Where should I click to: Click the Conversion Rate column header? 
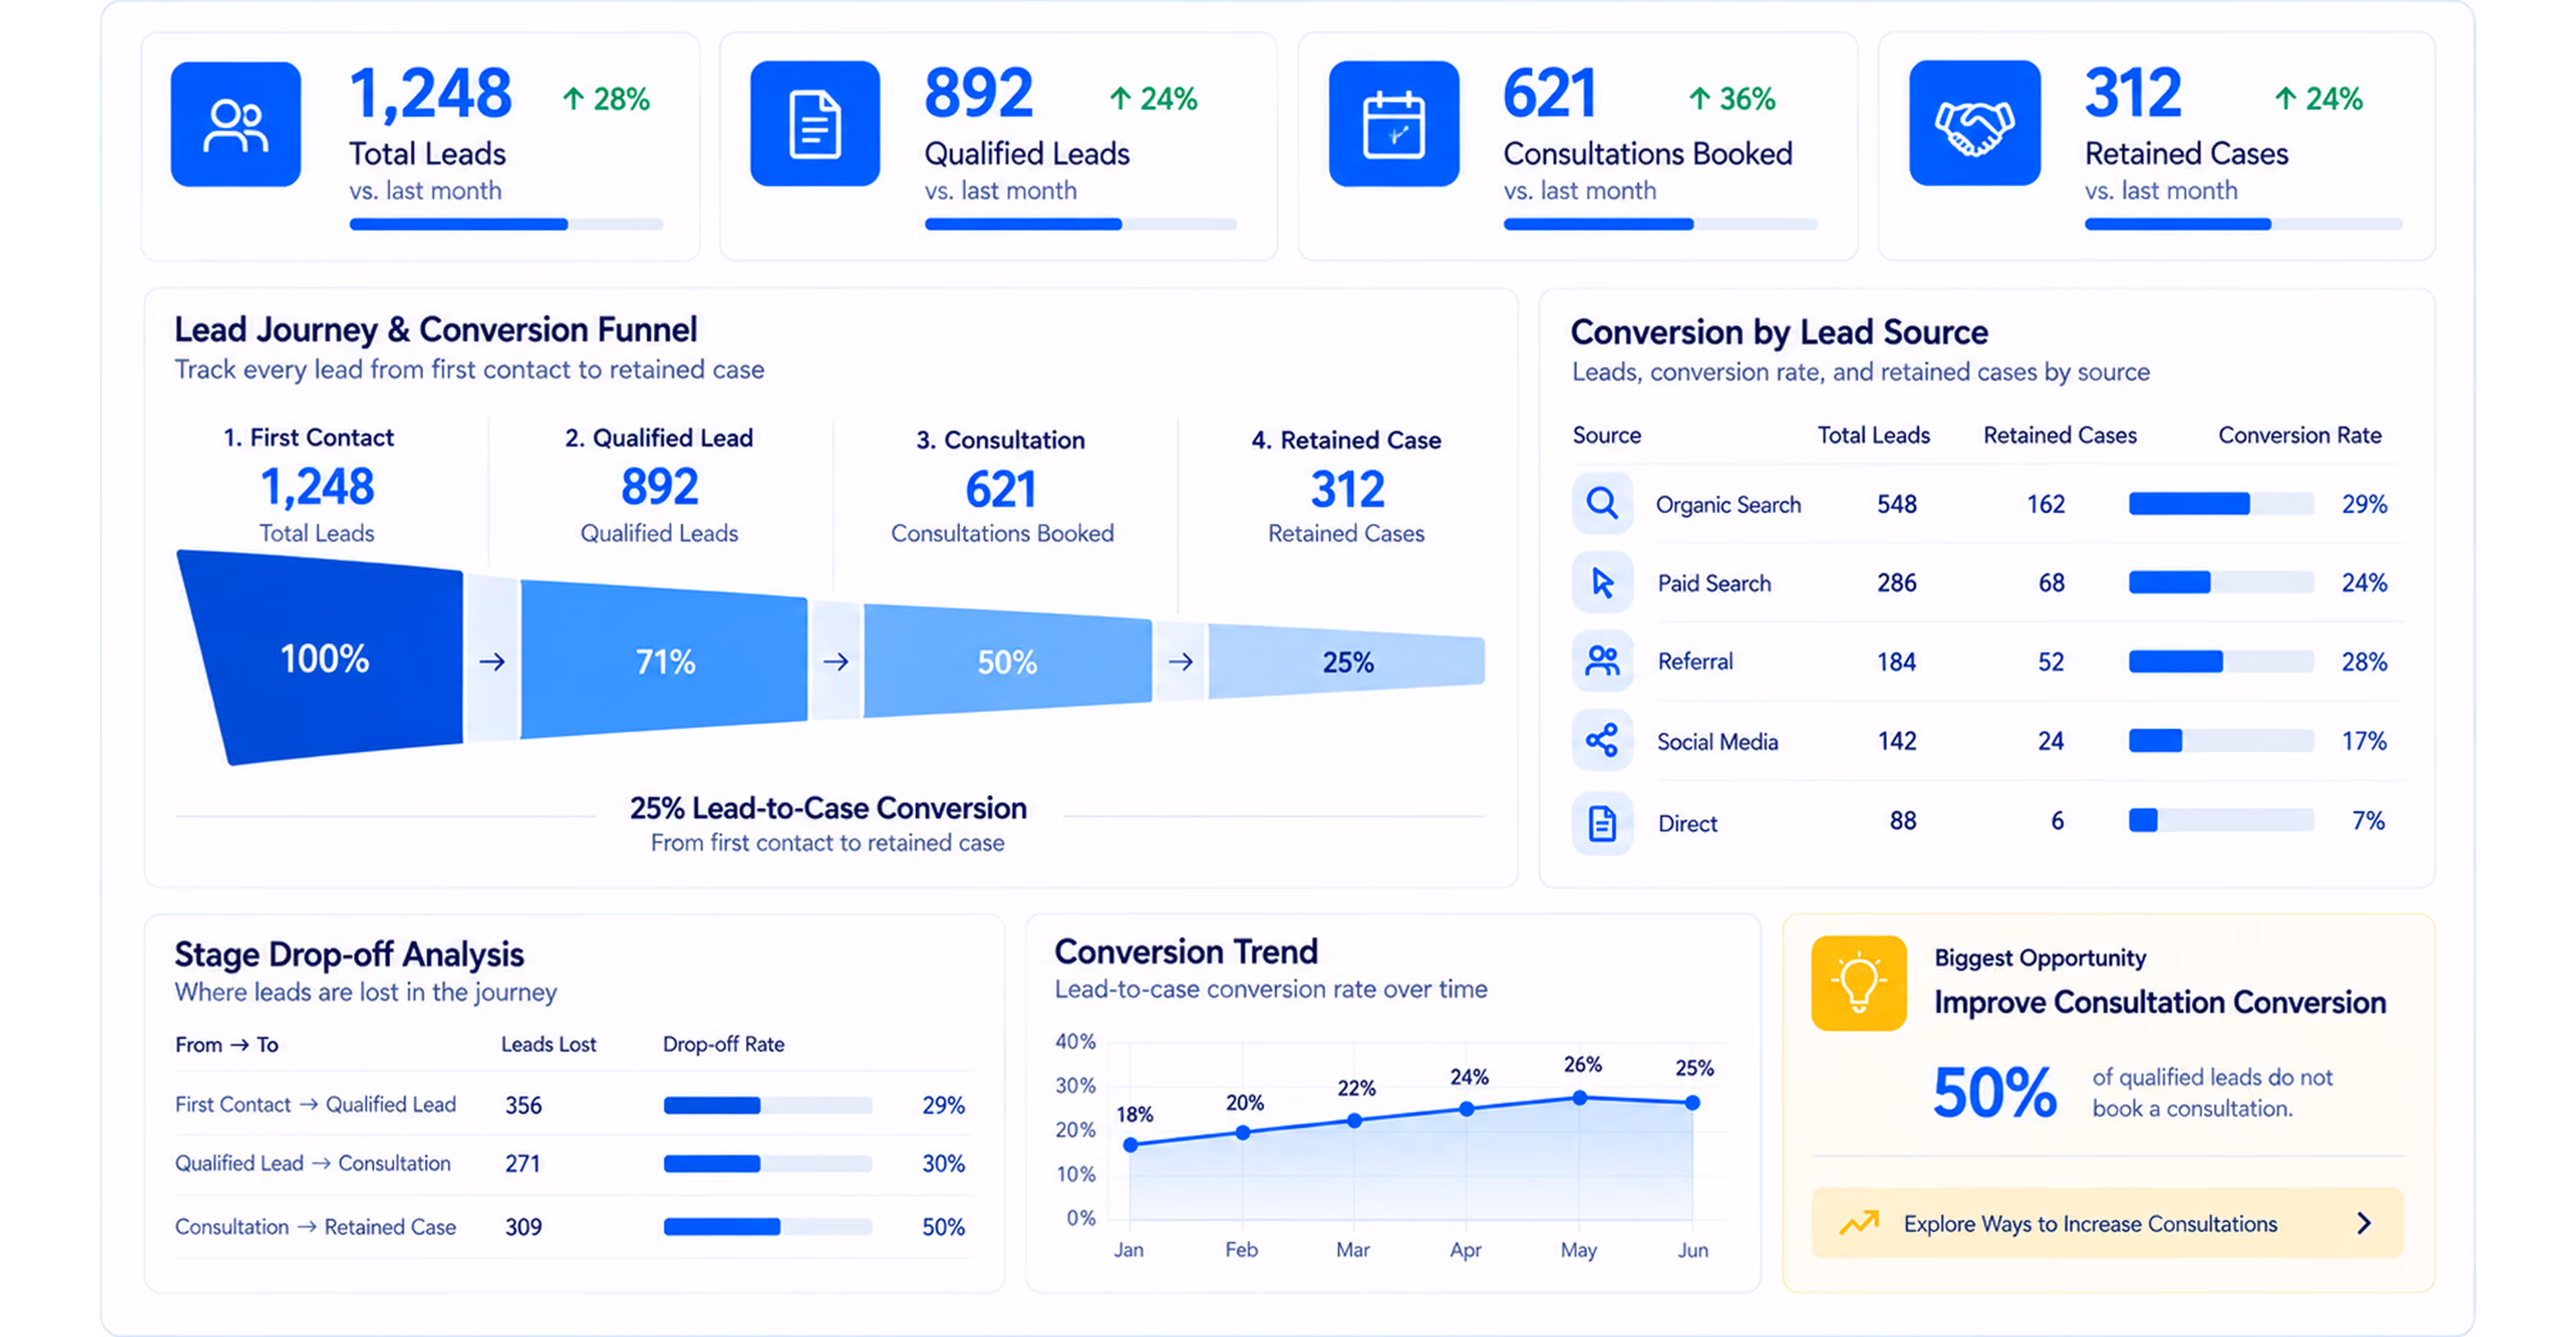click(x=2299, y=435)
